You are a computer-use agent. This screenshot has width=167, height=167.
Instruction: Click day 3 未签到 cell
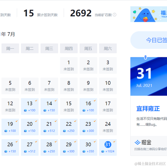(108, 65)
